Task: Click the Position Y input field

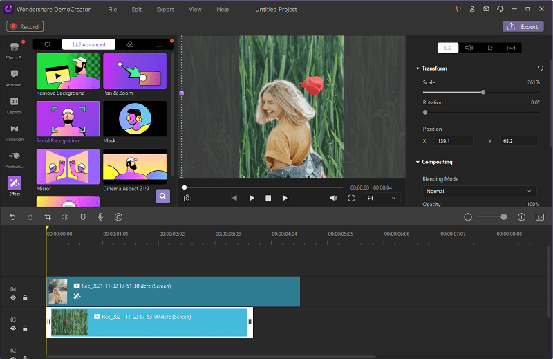Action: [519, 141]
